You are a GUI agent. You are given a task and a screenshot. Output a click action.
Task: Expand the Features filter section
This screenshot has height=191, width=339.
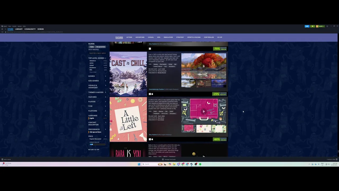pyautogui.click(x=97, y=97)
